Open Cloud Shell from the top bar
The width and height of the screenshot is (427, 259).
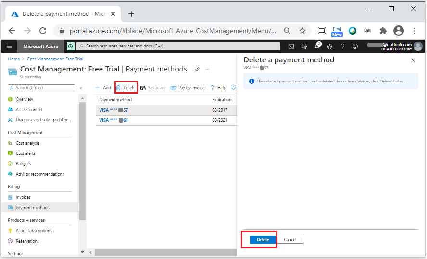click(x=291, y=47)
